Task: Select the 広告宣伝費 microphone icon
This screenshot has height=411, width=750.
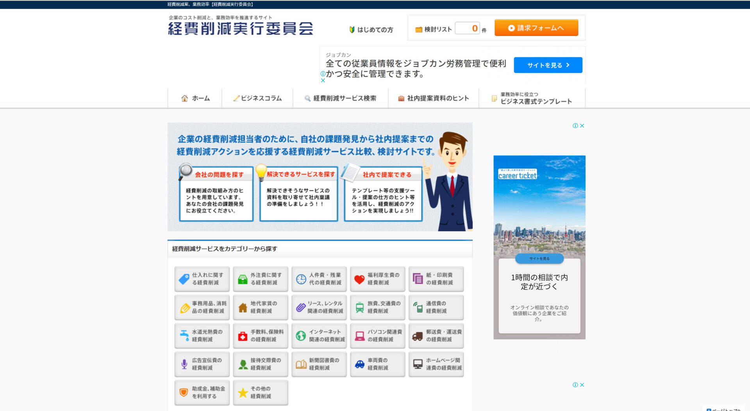Action: point(184,364)
